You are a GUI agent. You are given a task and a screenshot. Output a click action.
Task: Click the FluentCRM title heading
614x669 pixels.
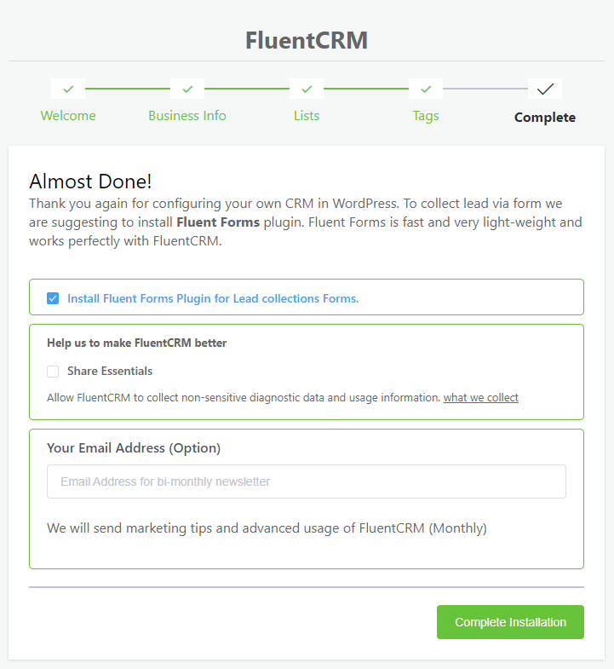[x=307, y=41]
